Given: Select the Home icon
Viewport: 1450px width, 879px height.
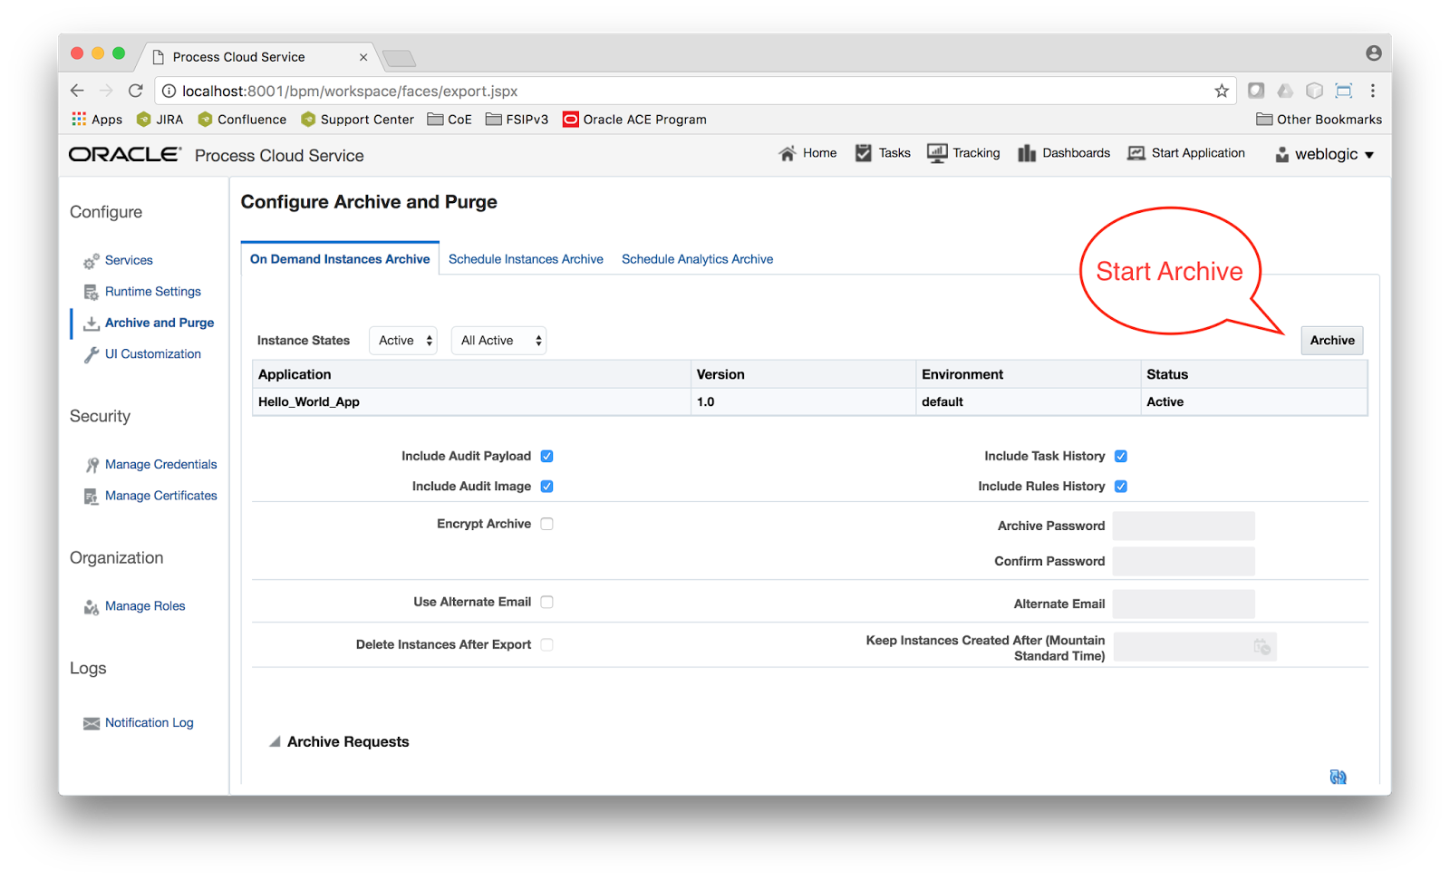Looking at the screenshot, I should click(788, 152).
